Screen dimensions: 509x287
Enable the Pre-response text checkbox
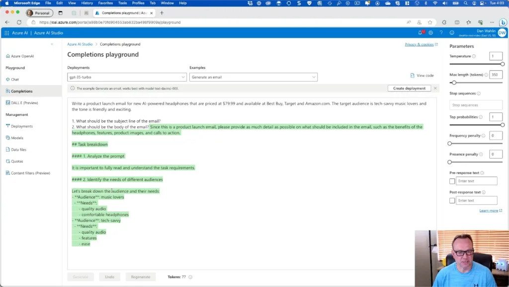coord(452,181)
